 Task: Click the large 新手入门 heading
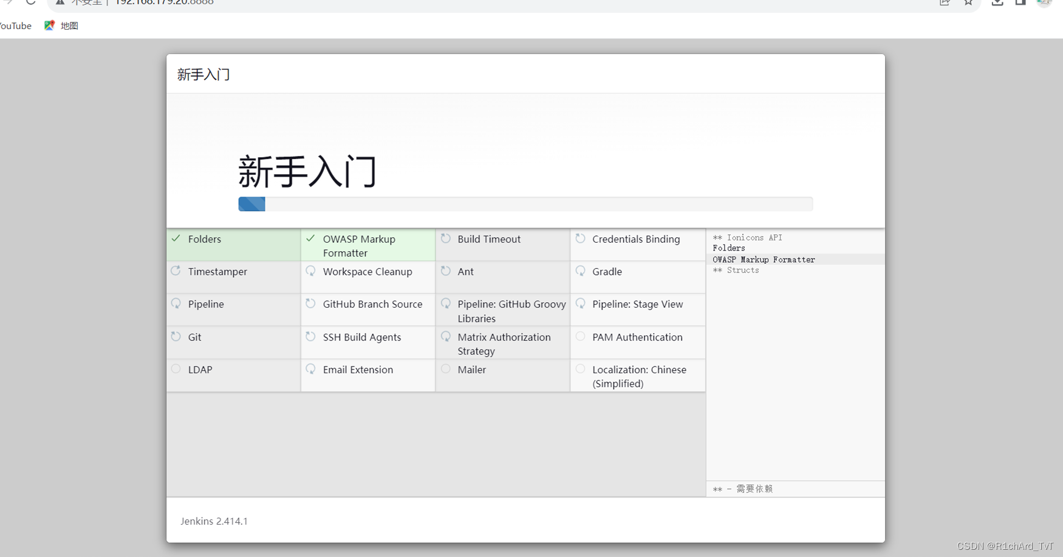(x=307, y=171)
